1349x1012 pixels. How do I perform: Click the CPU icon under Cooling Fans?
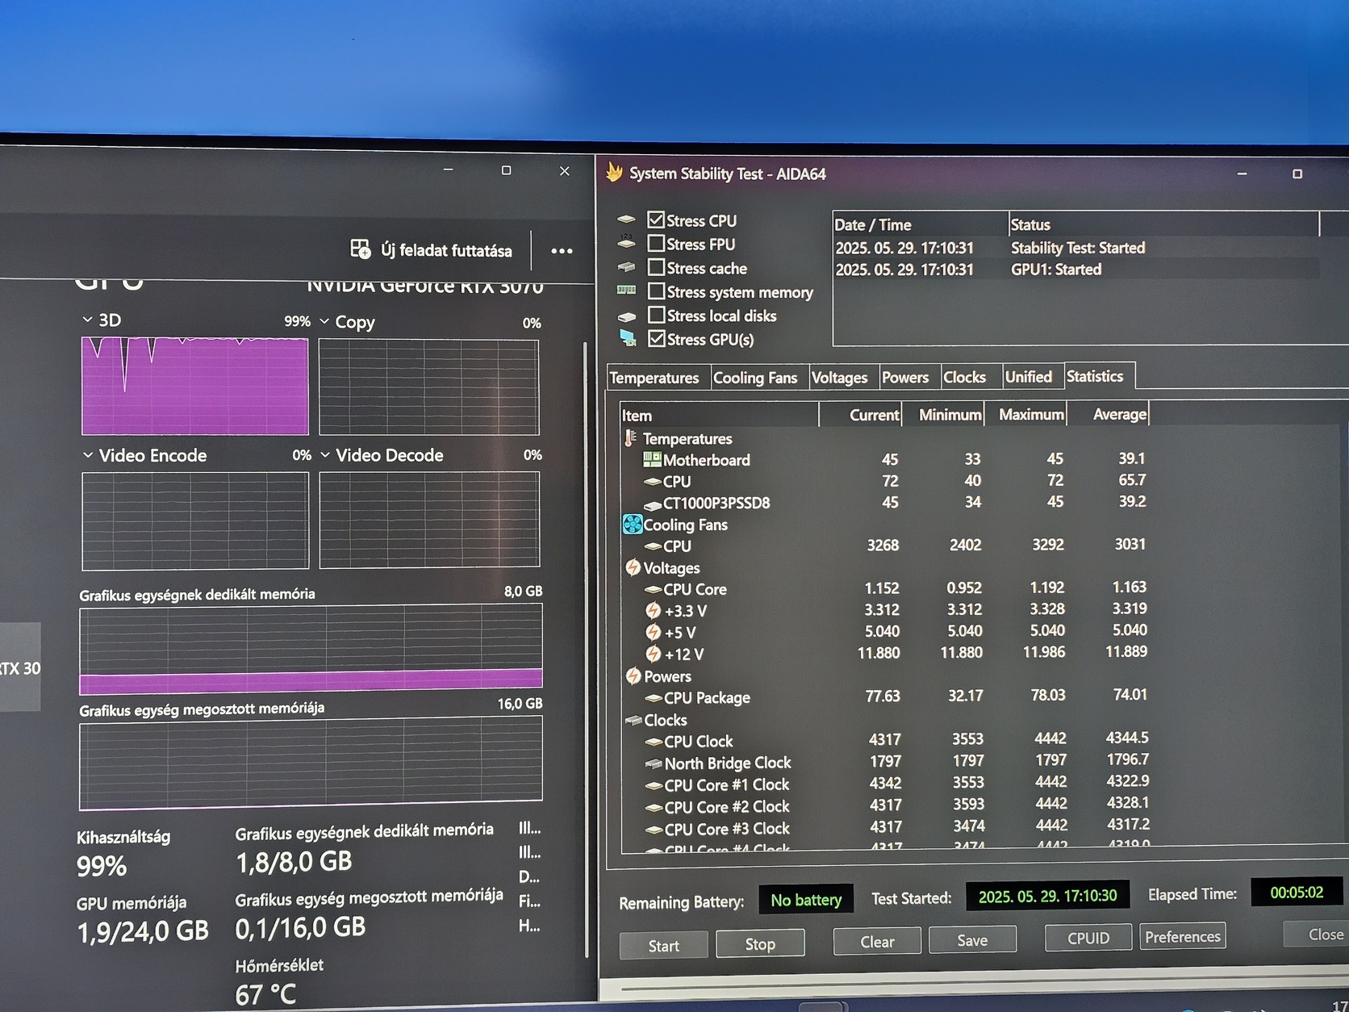[x=653, y=547]
